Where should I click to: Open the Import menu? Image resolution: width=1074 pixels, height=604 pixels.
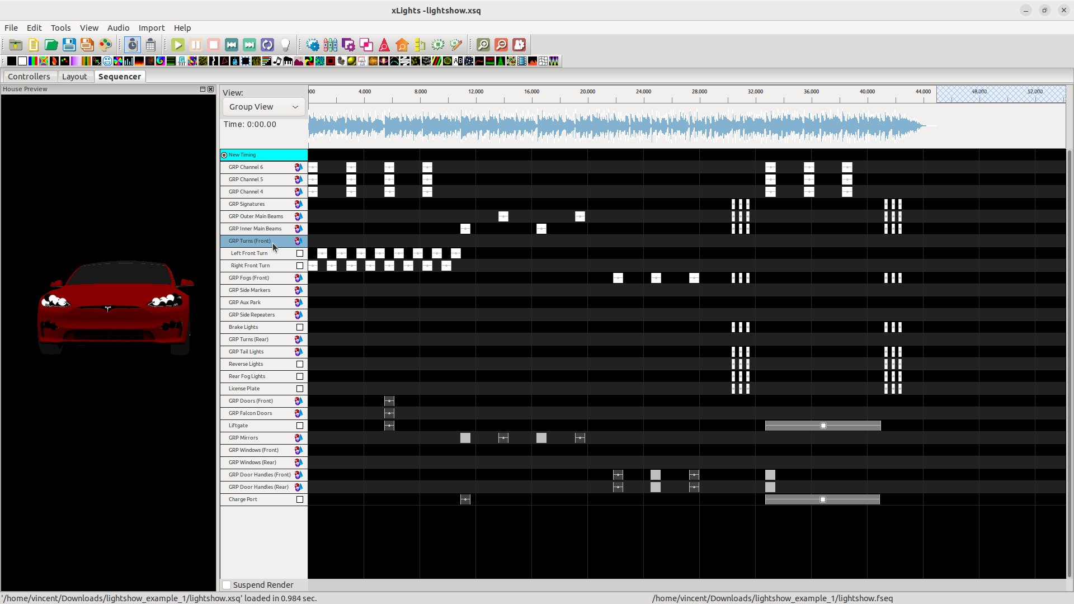pos(152,28)
